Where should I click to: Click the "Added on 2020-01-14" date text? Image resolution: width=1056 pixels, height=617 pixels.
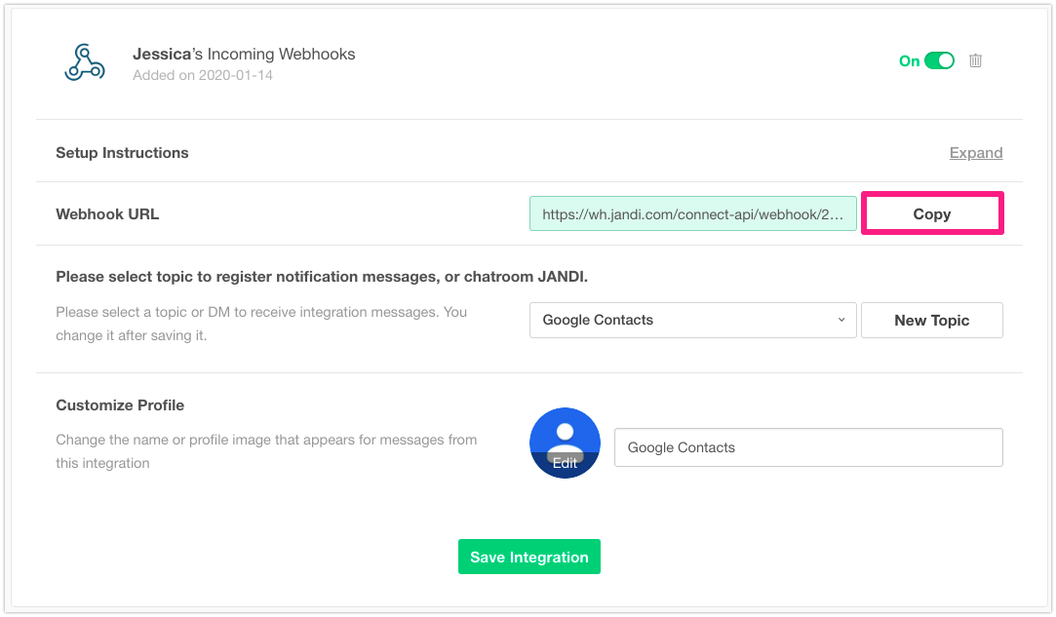[203, 75]
